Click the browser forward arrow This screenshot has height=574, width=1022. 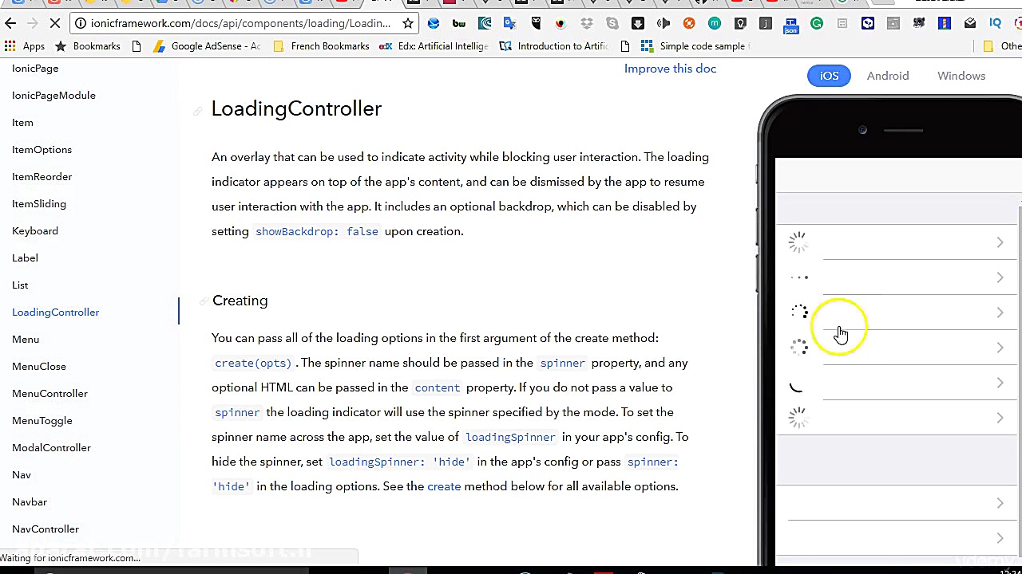pyautogui.click(x=34, y=23)
